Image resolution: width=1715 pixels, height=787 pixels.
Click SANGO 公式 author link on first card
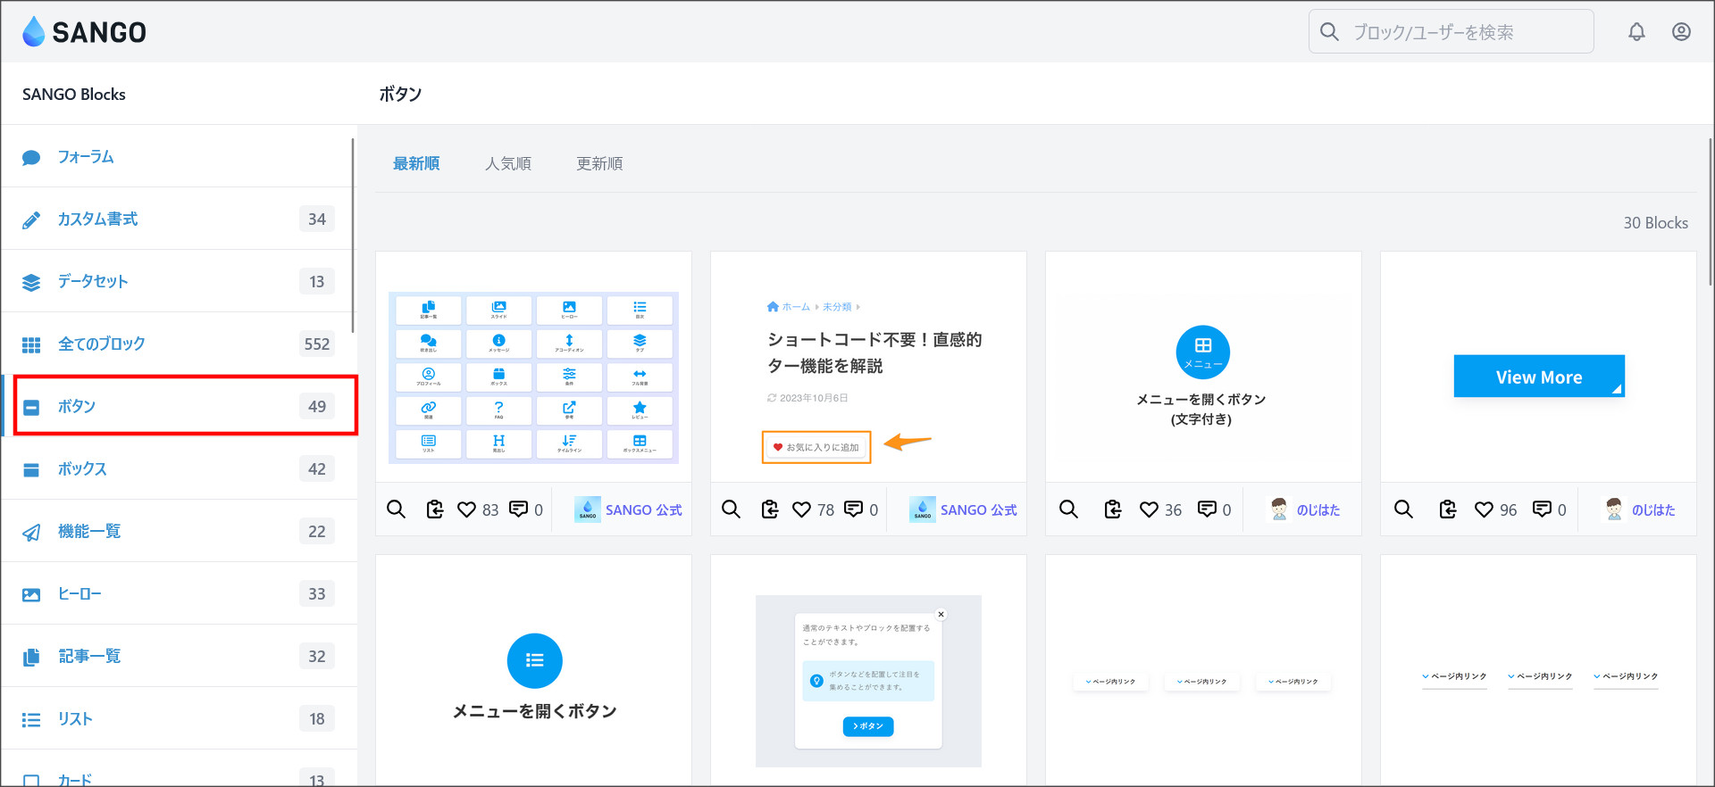coord(642,510)
